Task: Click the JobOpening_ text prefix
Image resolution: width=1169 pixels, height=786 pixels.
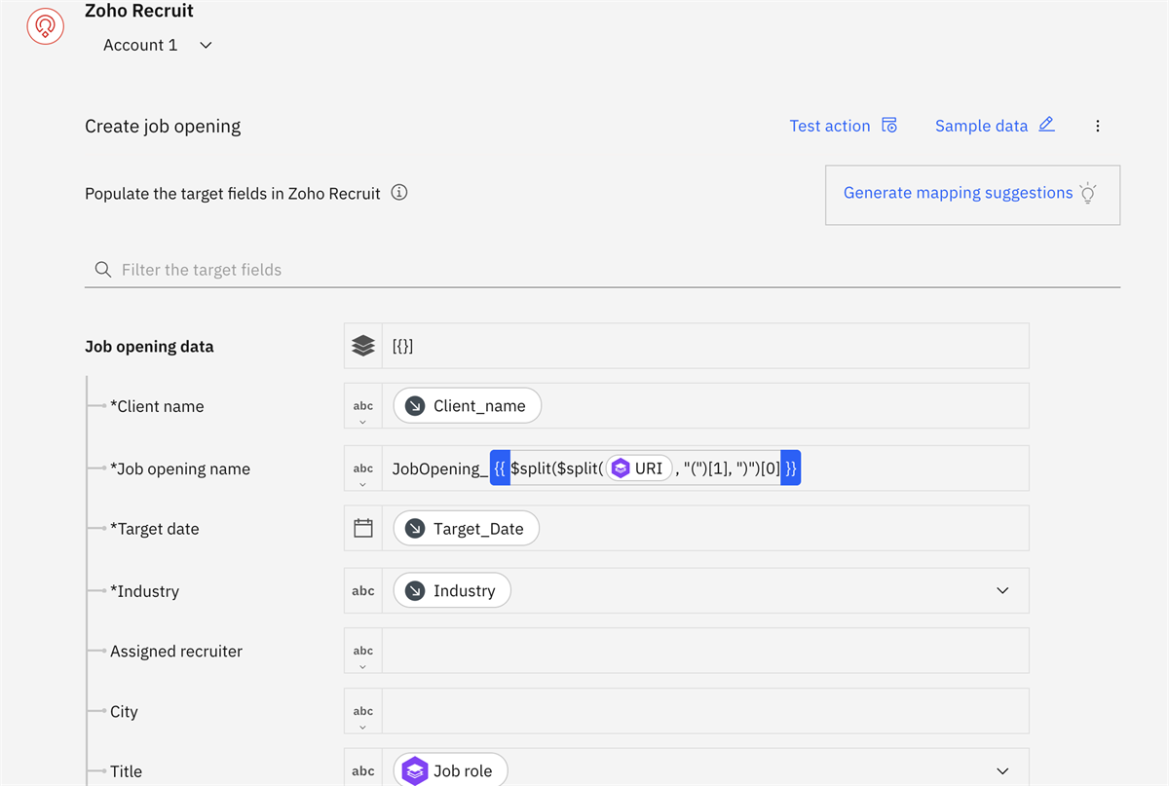Action: (x=440, y=468)
